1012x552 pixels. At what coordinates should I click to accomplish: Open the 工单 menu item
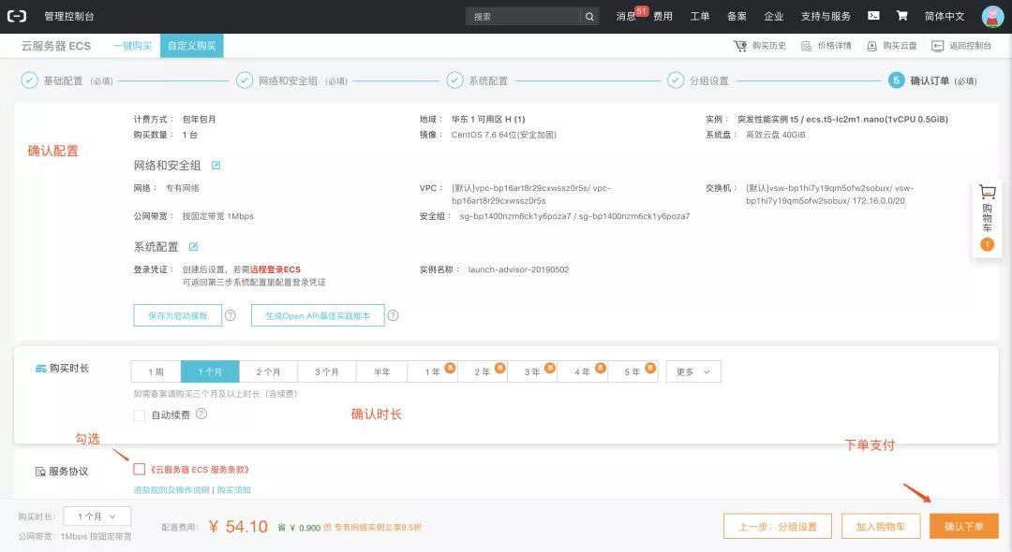(x=700, y=16)
